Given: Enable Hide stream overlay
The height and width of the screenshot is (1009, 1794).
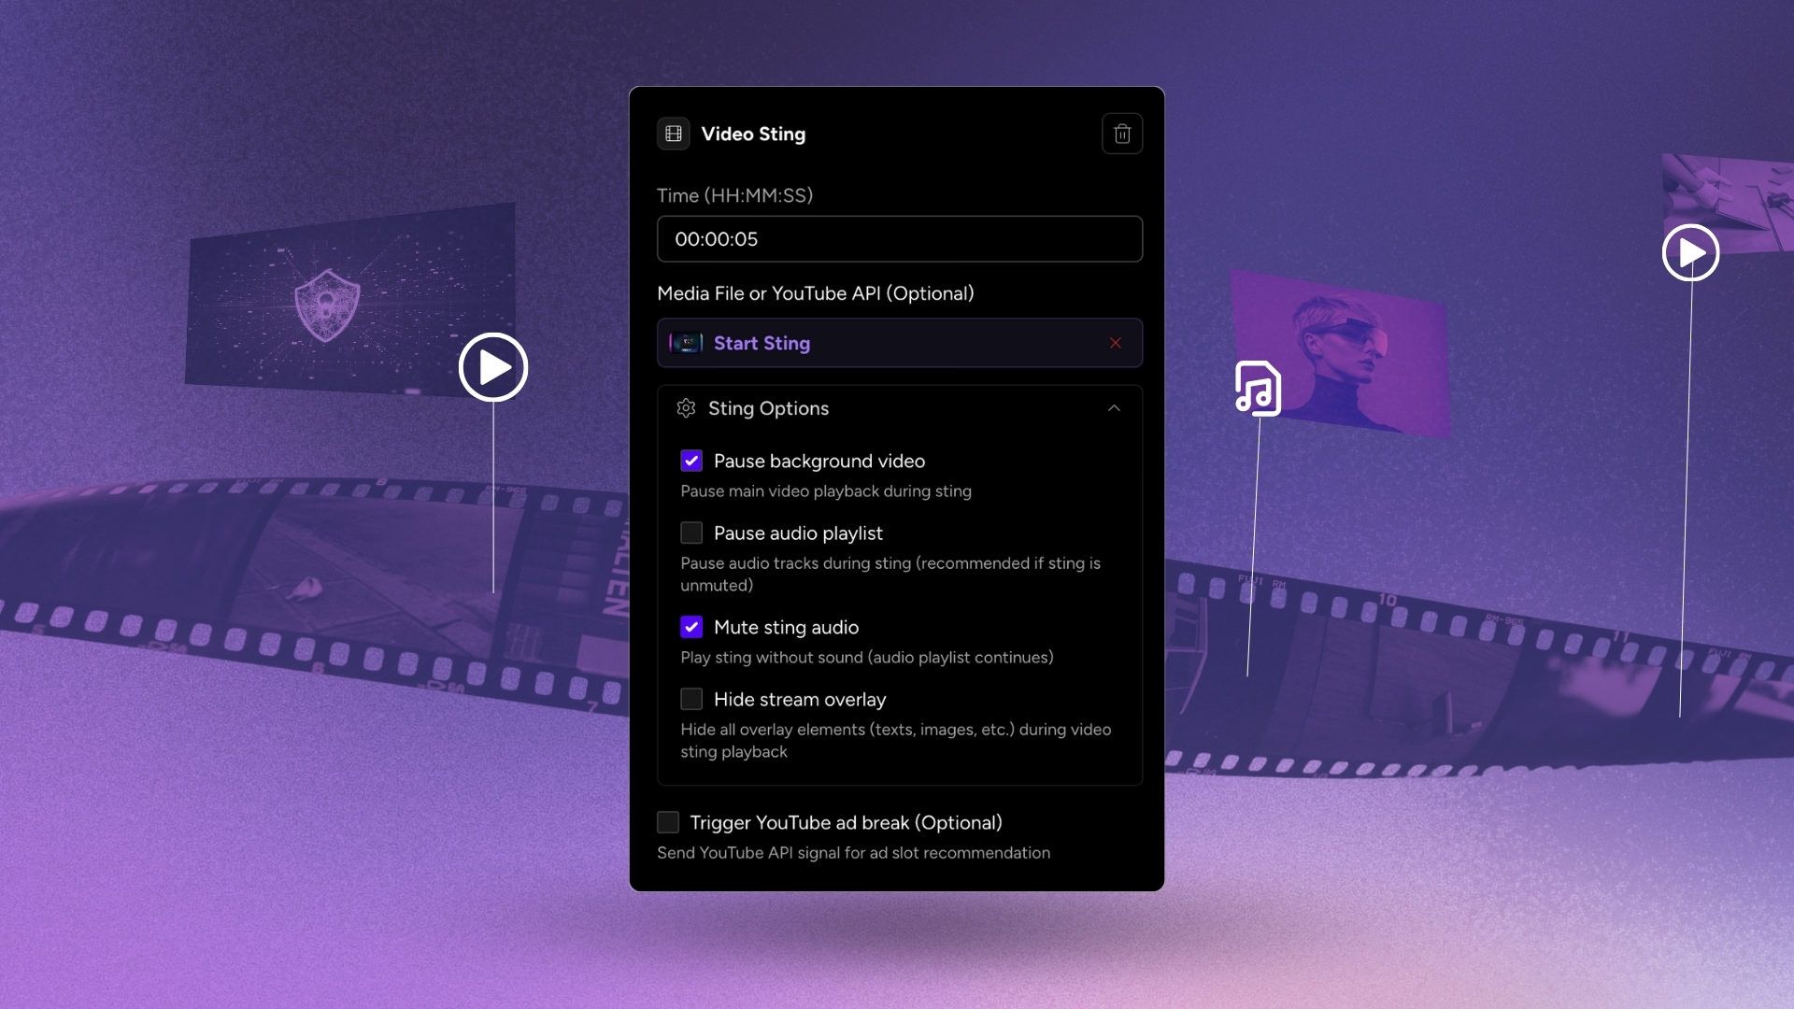Looking at the screenshot, I should click(x=691, y=699).
